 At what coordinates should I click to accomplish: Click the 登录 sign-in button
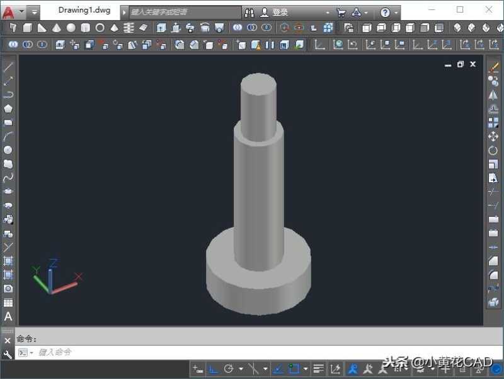coord(278,11)
